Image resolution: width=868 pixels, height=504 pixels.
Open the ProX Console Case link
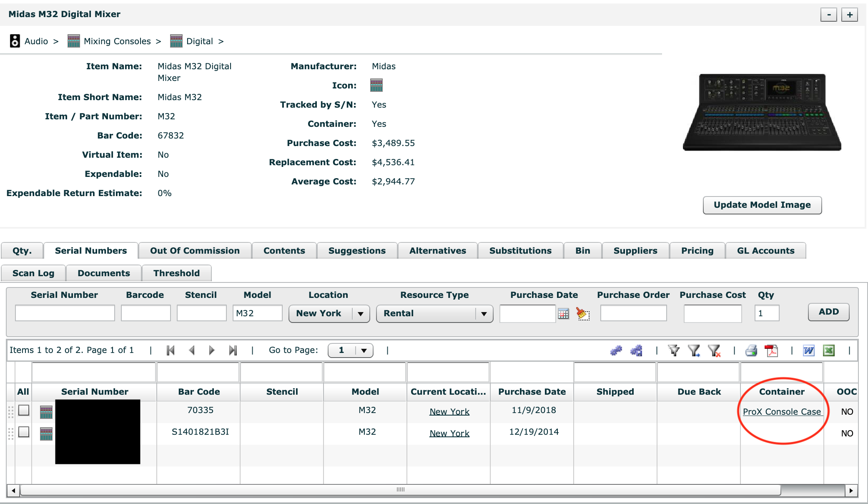782,412
